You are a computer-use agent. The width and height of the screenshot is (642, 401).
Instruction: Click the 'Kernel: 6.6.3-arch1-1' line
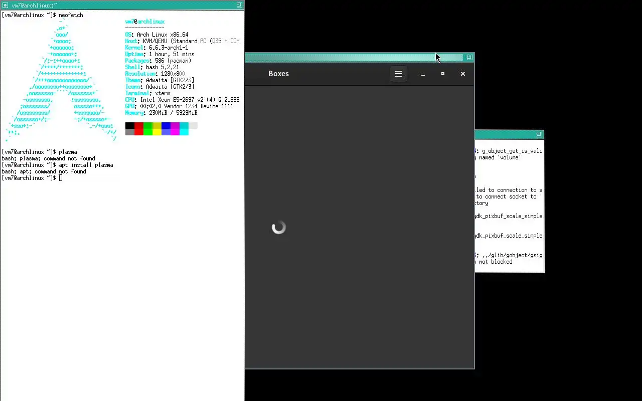(x=156, y=48)
